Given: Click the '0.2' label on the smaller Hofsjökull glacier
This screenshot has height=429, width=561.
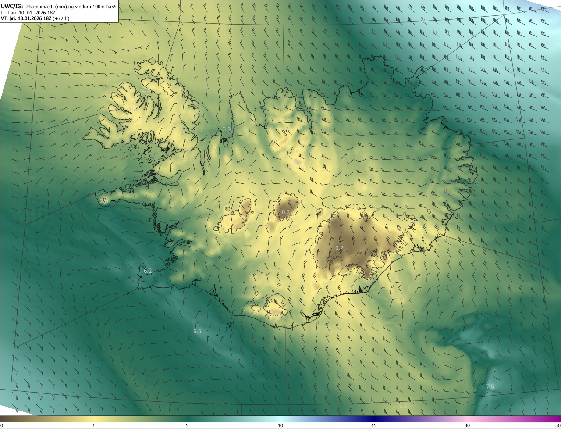Looking at the screenshot, I should tap(286, 212).
